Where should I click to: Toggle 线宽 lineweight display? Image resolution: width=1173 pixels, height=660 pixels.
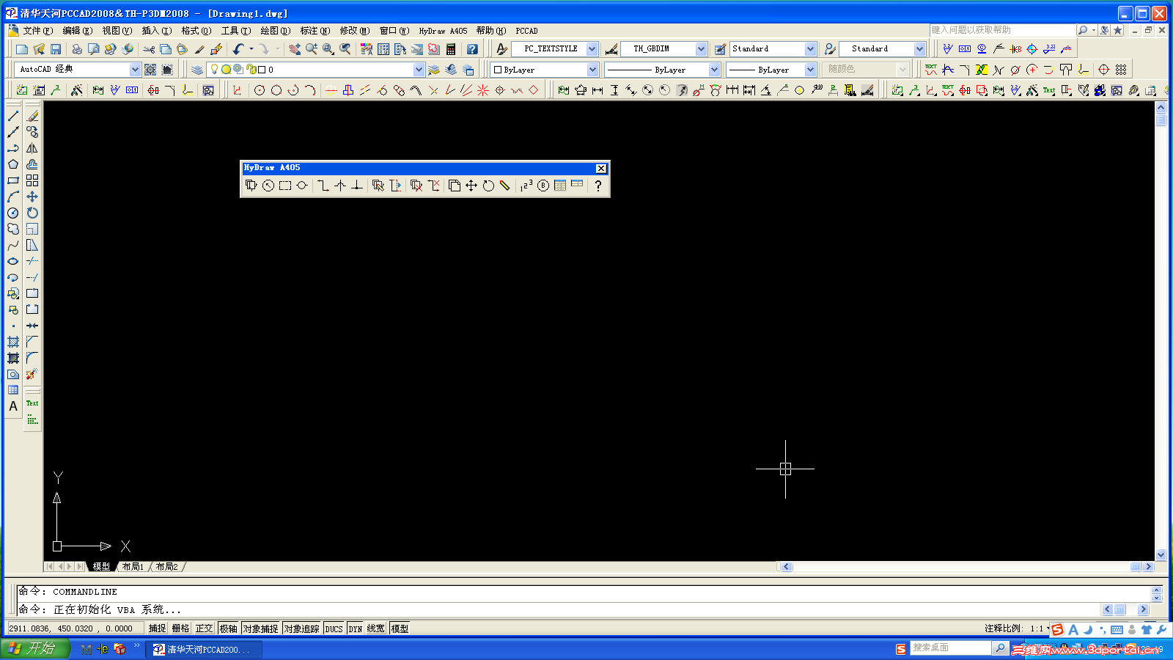376,628
